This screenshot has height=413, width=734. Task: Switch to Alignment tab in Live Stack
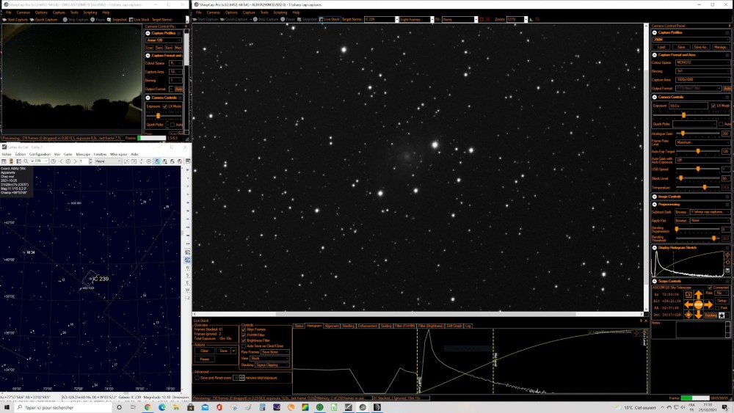coord(332,326)
